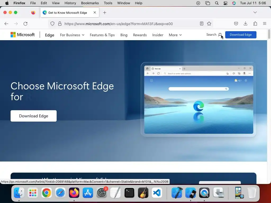The height and width of the screenshot is (203, 271).
Task: Select the Get to Know Microsoft Edge tab
Action: (x=70, y=13)
